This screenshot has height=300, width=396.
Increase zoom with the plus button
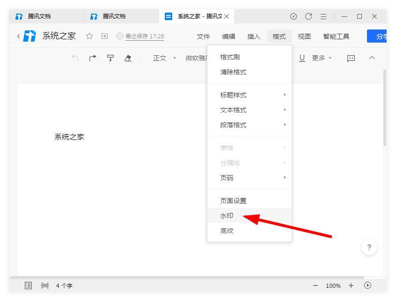click(351, 285)
